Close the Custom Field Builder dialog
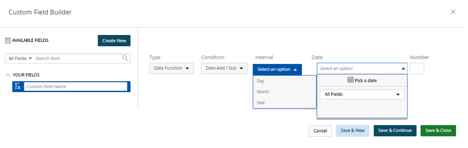The width and height of the screenshot is (468, 148). [x=453, y=12]
